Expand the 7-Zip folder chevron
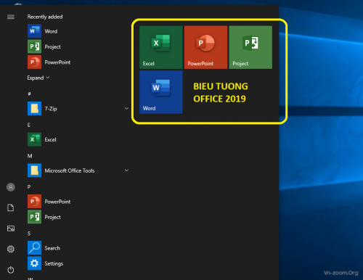 (126, 108)
